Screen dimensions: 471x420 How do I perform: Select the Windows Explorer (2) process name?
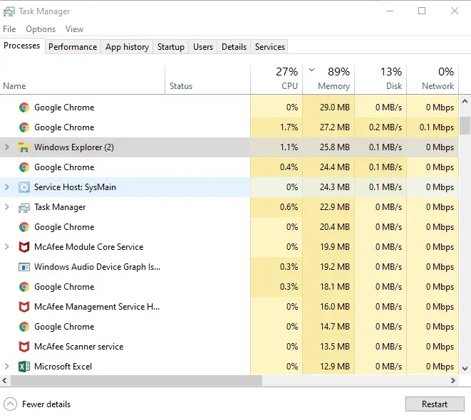click(x=74, y=147)
